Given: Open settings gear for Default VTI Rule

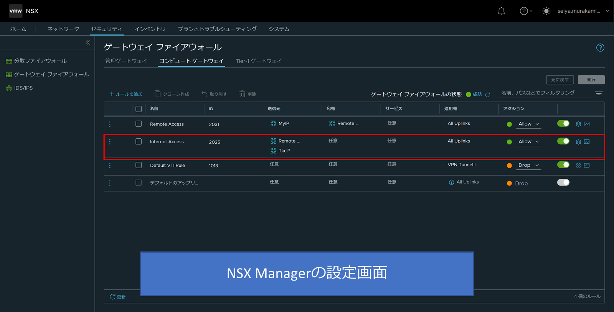Looking at the screenshot, I should click(x=578, y=165).
